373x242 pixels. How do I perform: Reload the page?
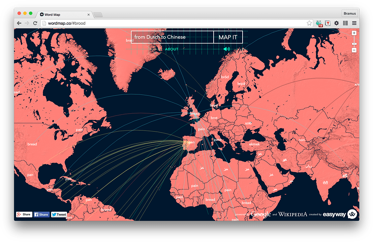(x=35, y=23)
